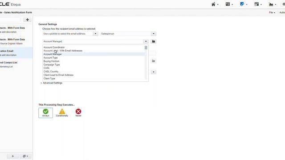The image size is (285, 160).
Task: Select first Contacts - With Form Data step
Action: click(x=16, y=30)
